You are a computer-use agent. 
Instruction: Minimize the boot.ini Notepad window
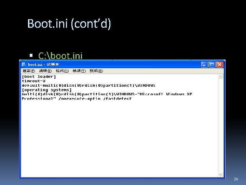[204, 64]
